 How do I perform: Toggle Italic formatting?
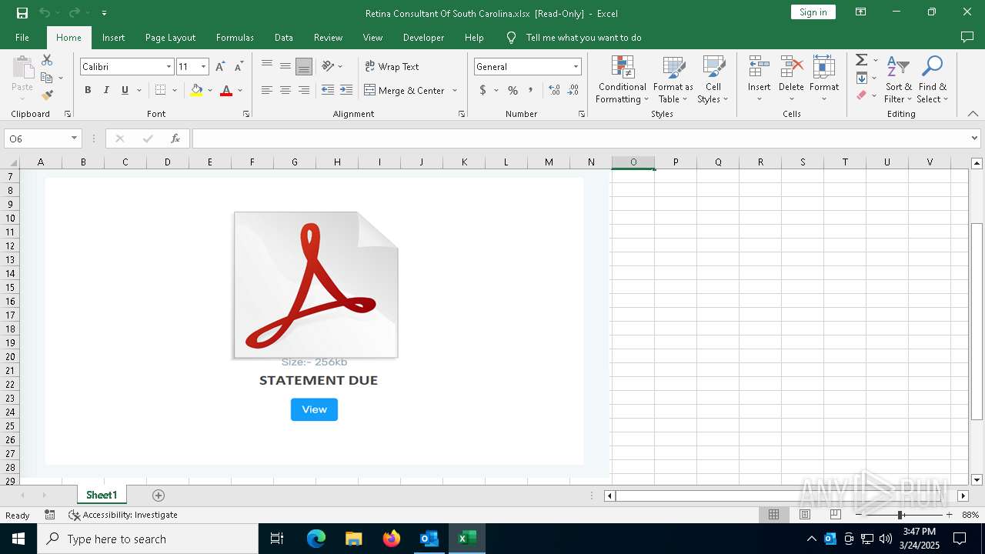coord(106,90)
